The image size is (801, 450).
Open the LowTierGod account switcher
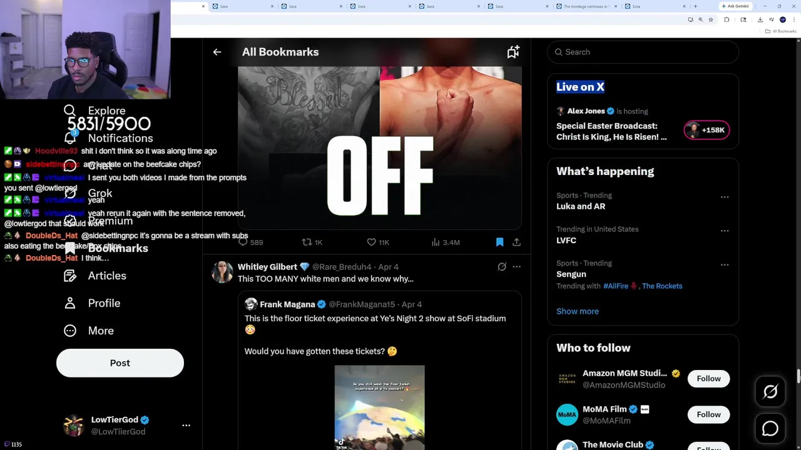[128, 425]
